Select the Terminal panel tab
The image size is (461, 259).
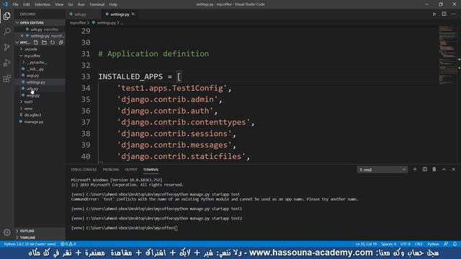[151, 170]
